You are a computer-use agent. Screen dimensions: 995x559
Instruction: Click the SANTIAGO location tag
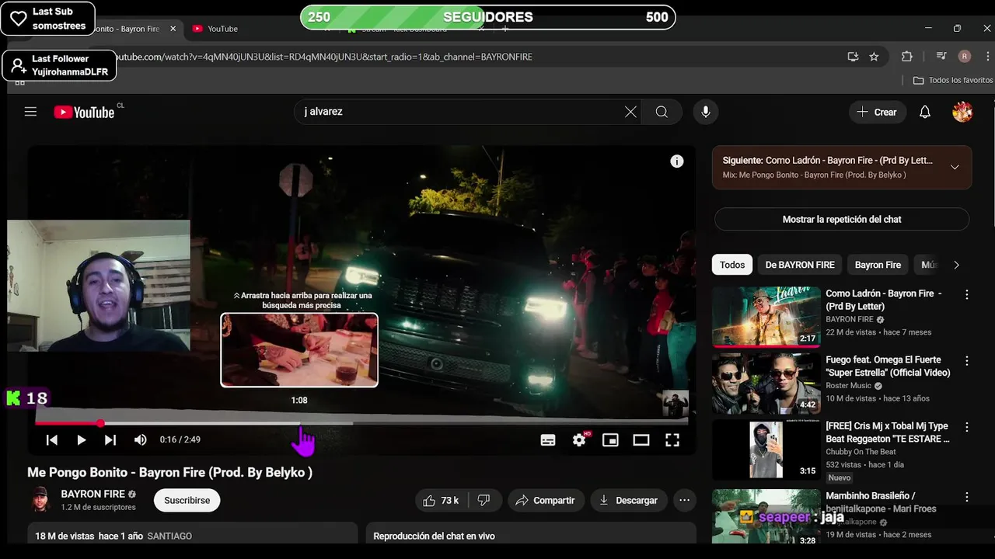tap(169, 536)
